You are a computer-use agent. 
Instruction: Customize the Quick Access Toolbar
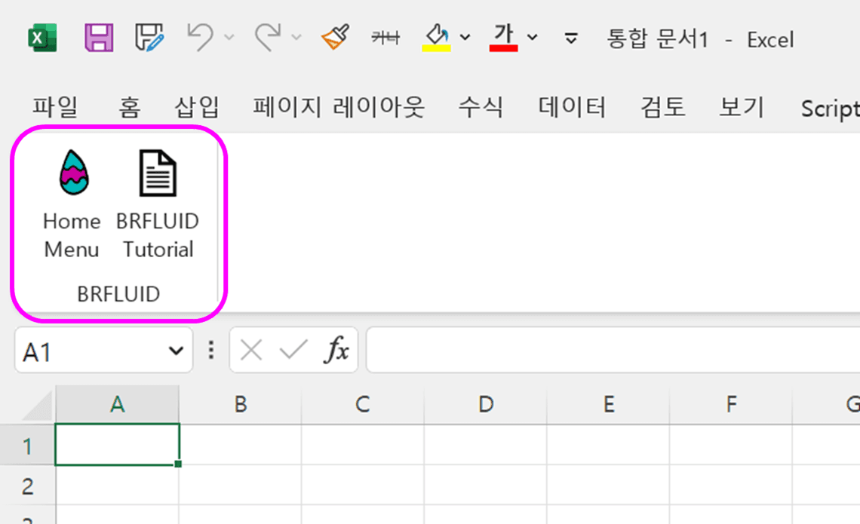(571, 38)
